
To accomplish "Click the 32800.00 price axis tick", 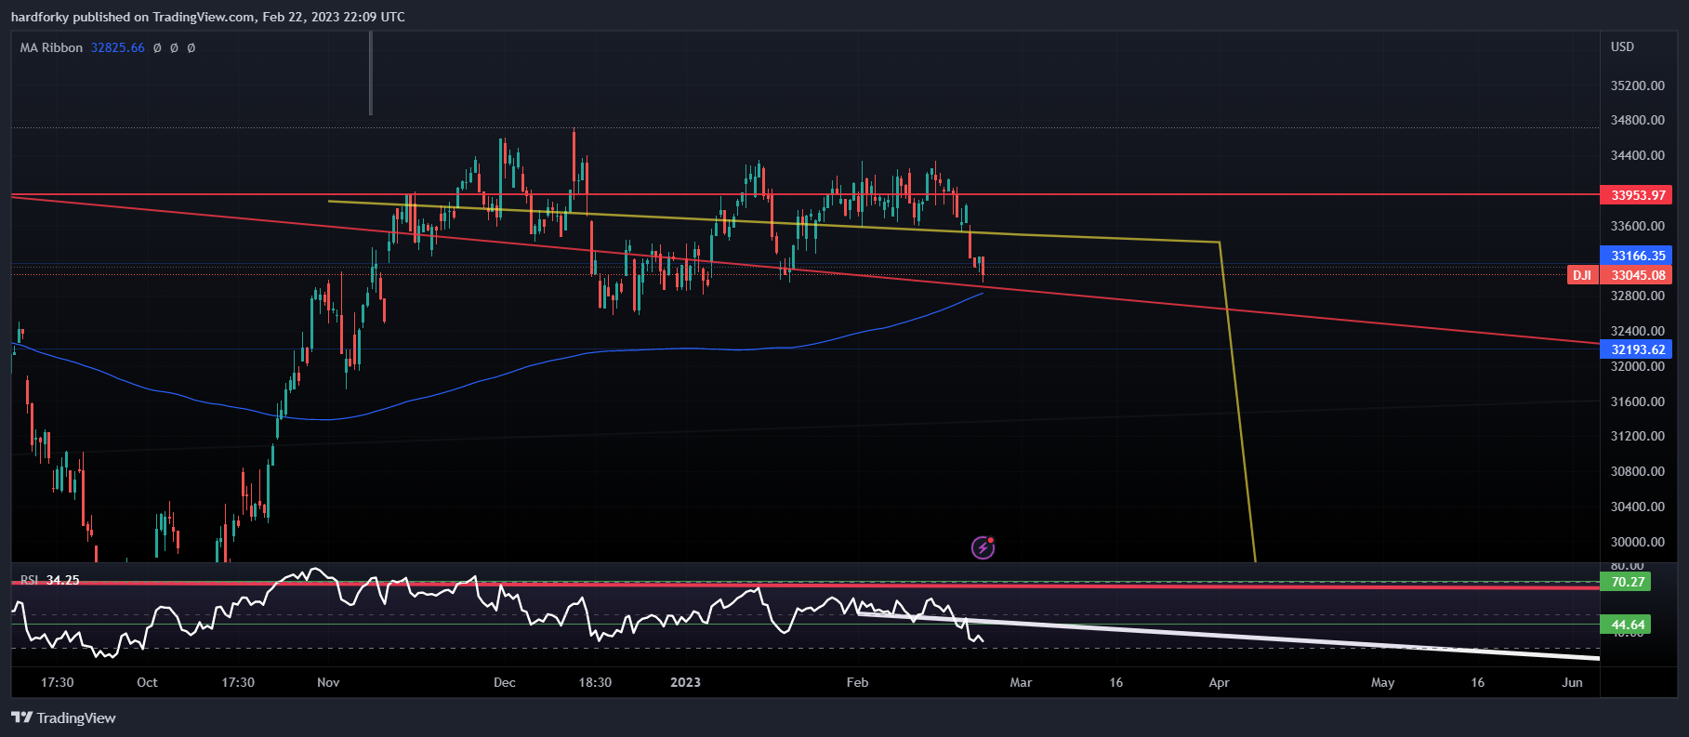I will [1637, 296].
